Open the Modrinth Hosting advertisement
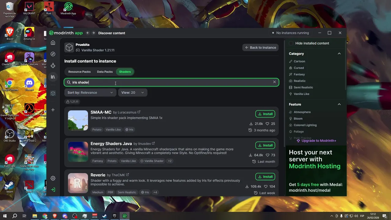This screenshot has width=391, height=220. pyautogui.click(x=316, y=171)
